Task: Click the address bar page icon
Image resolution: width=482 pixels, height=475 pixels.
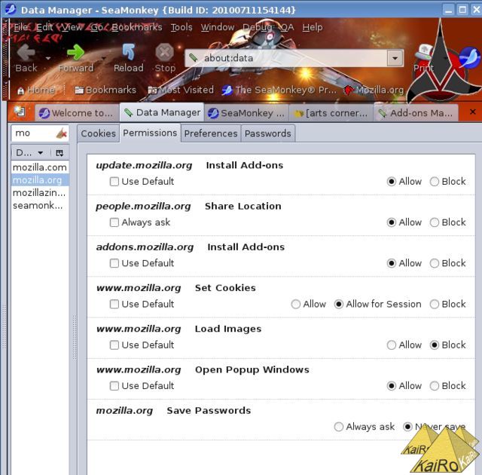Action: 193,57
